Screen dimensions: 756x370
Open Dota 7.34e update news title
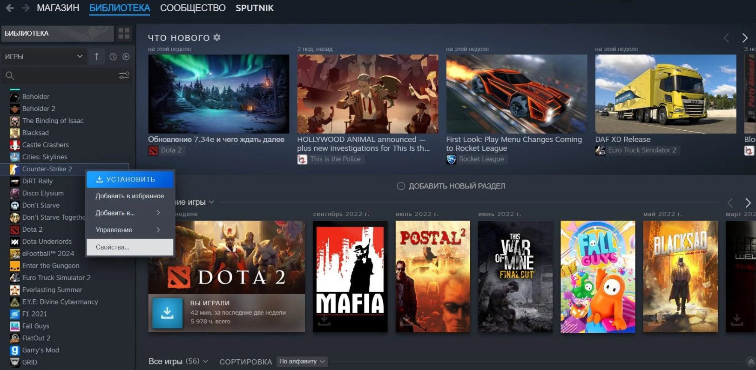(x=216, y=140)
